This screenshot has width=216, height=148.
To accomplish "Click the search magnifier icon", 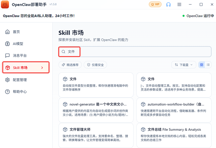I will [63, 52].
